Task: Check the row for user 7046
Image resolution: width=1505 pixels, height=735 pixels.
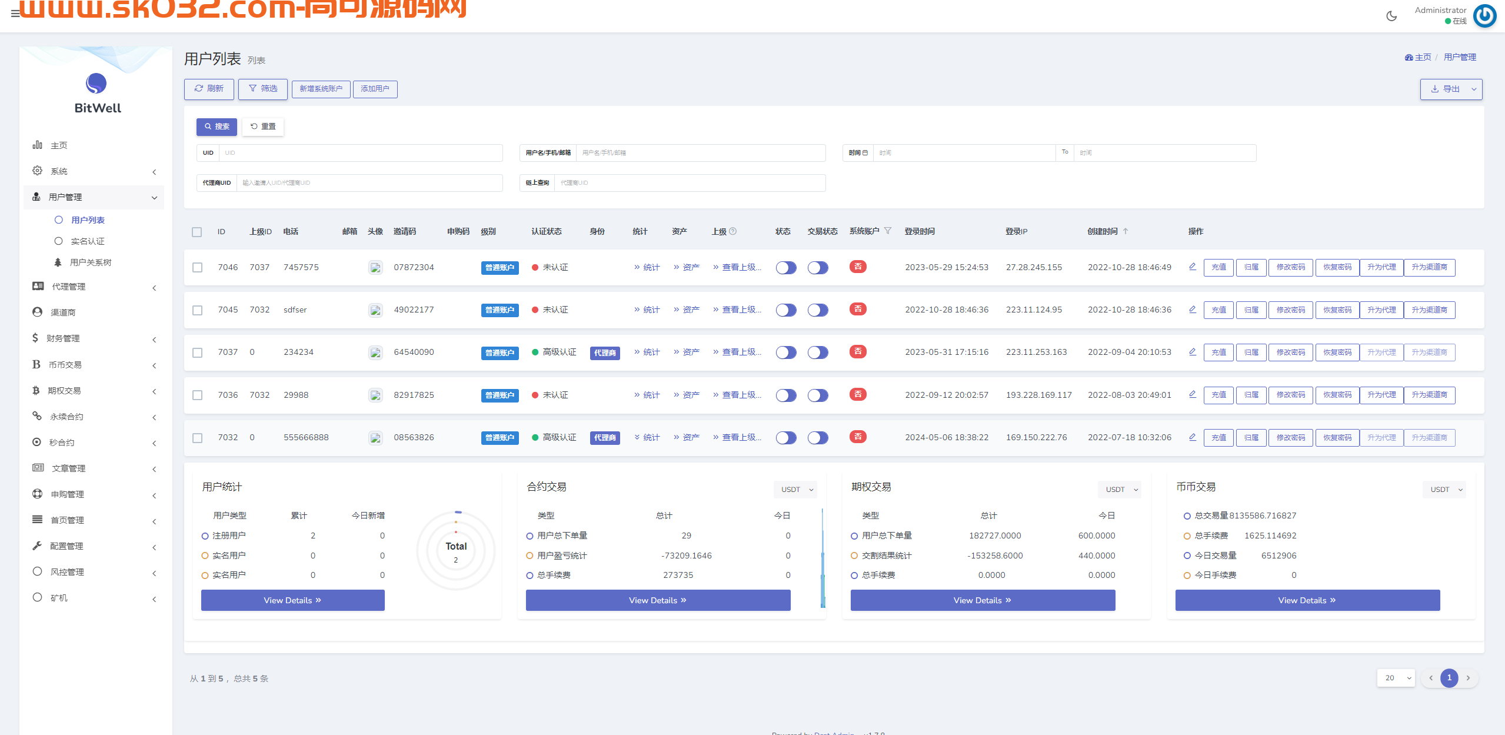Action: pyautogui.click(x=197, y=267)
